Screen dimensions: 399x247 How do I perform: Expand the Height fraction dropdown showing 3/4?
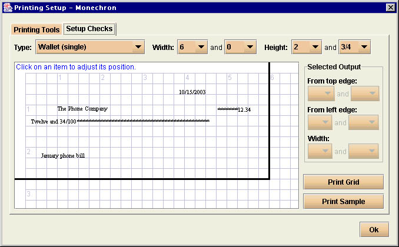355,46
